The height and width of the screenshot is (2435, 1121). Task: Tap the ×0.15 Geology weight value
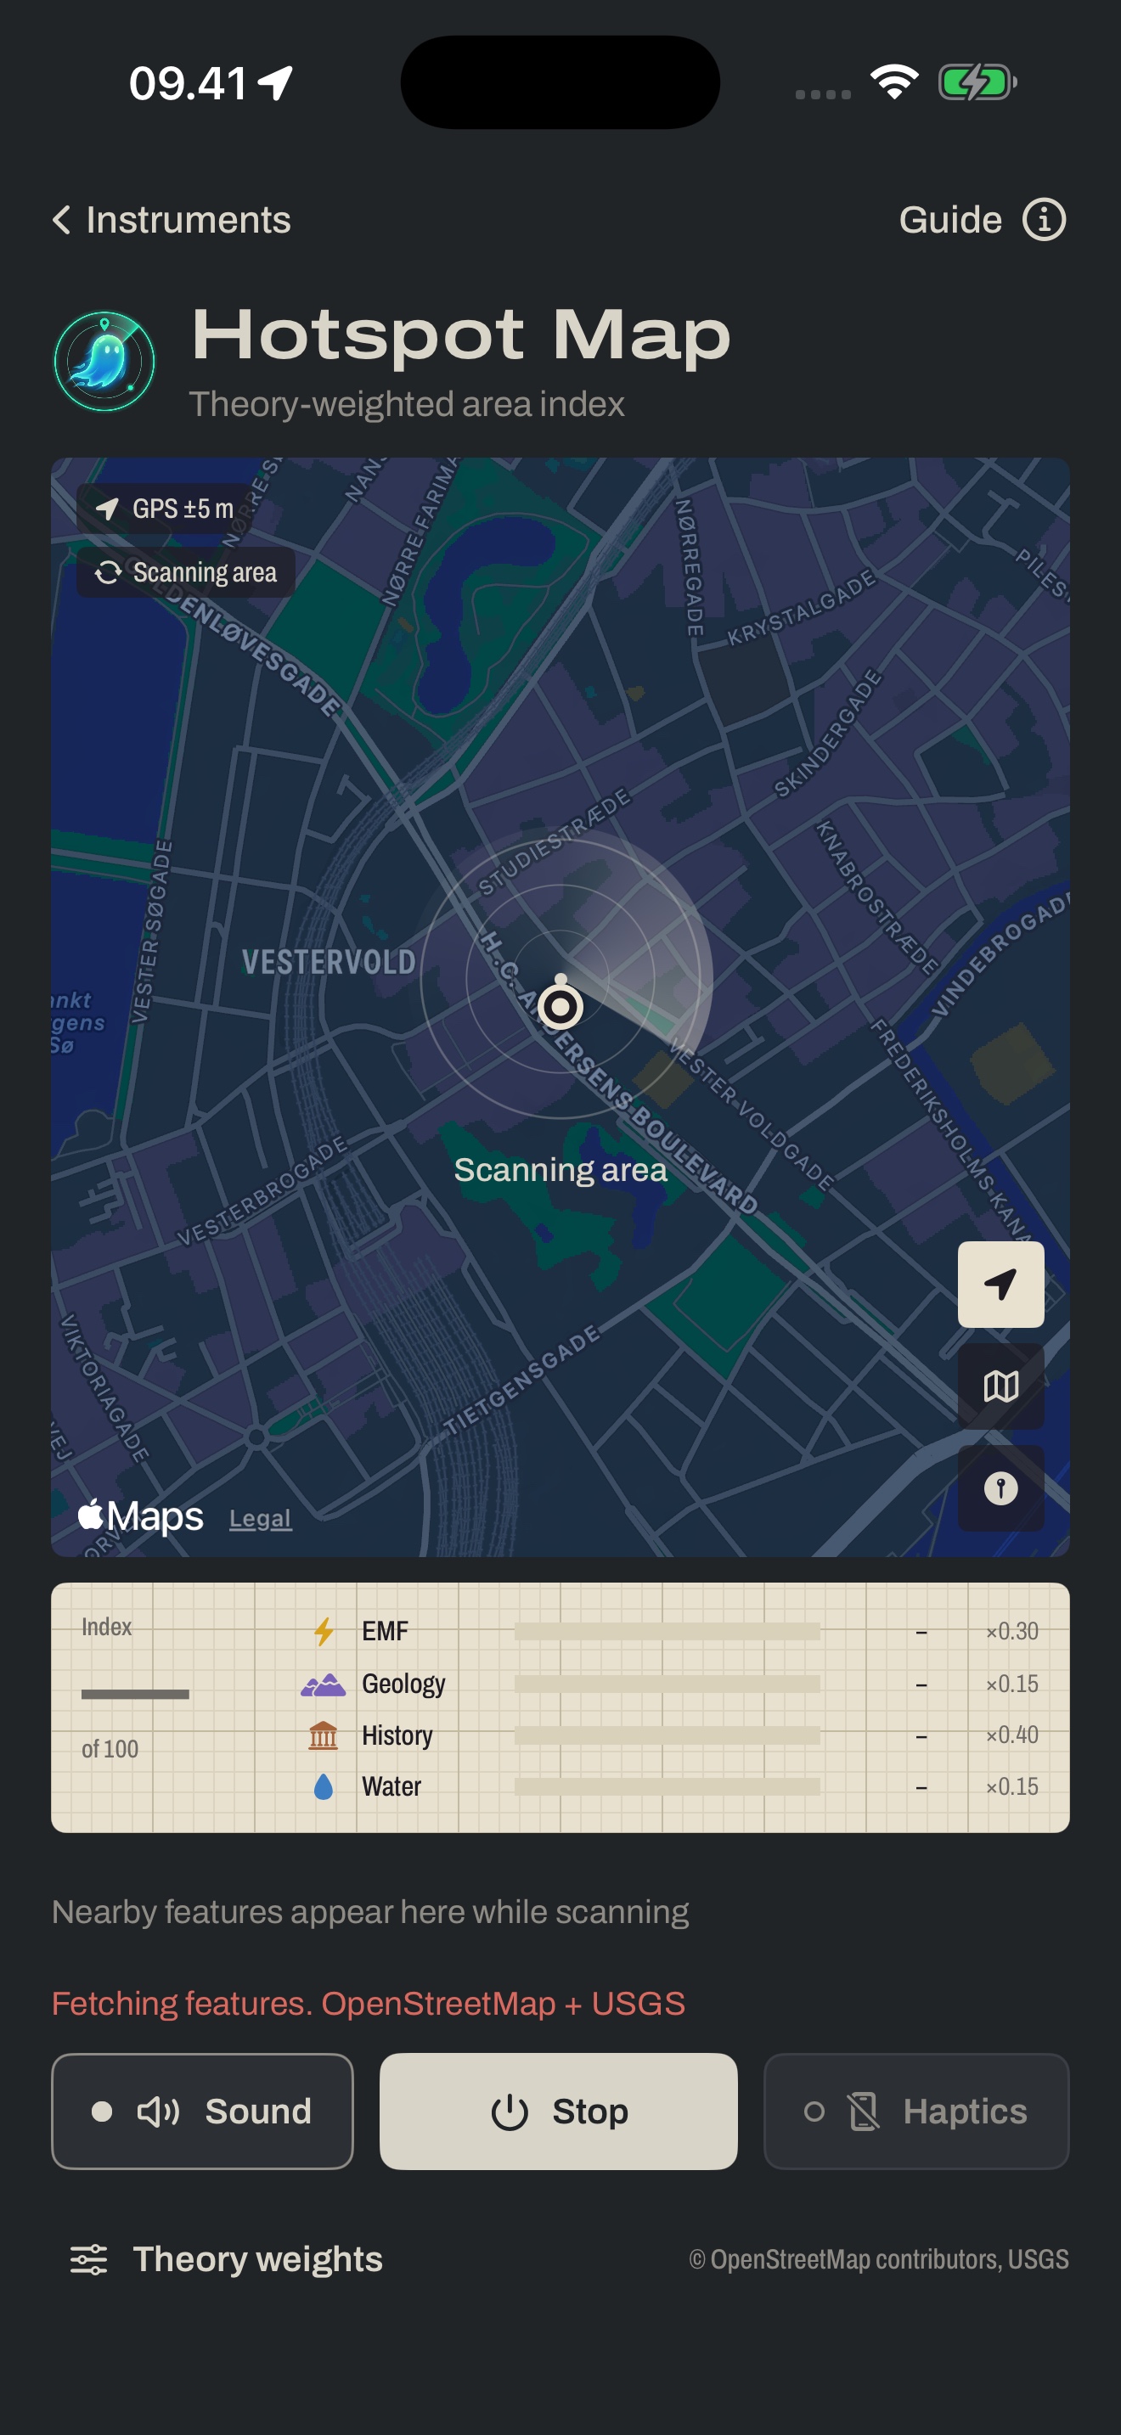coord(1011,1684)
